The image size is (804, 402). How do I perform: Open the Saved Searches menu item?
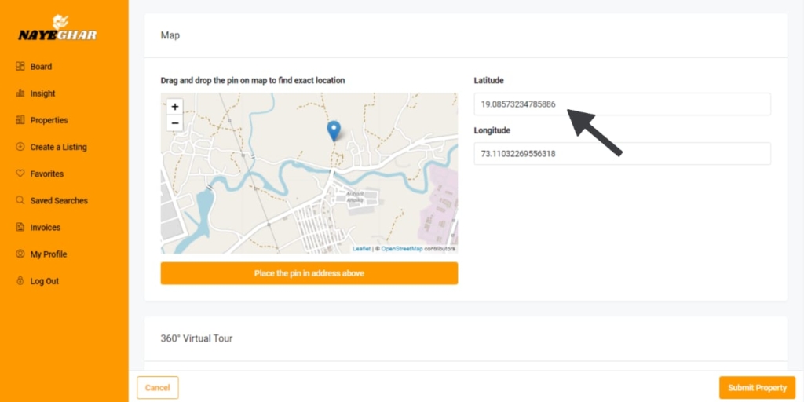(59, 200)
